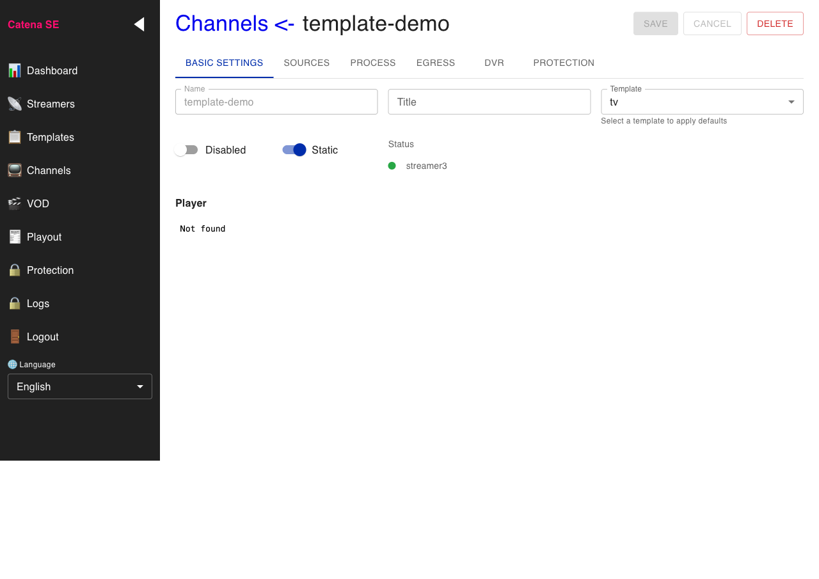Open Streamers from the sidebar icon
The width and height of the screenshot is (819, 579).
(14, 104)
